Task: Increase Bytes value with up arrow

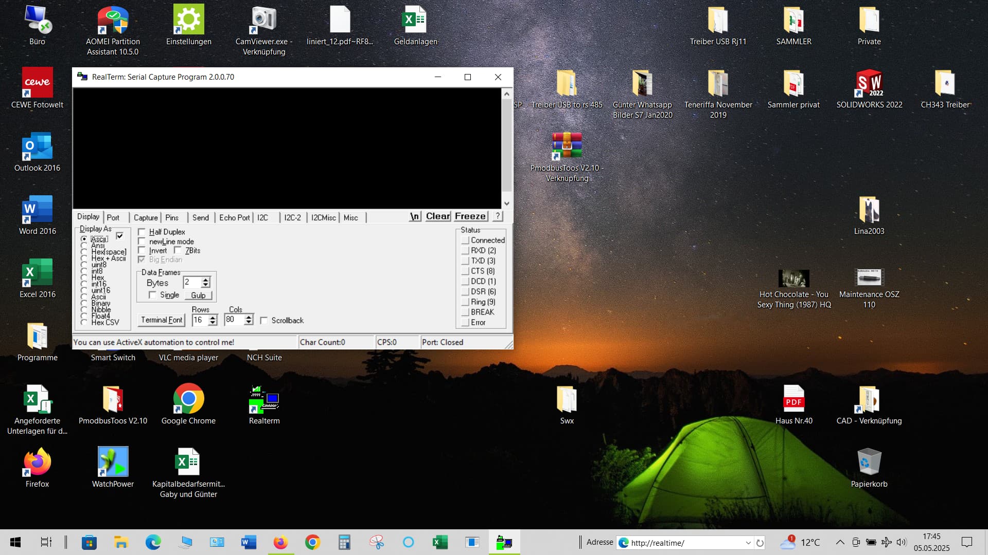Action: [206, 280]
